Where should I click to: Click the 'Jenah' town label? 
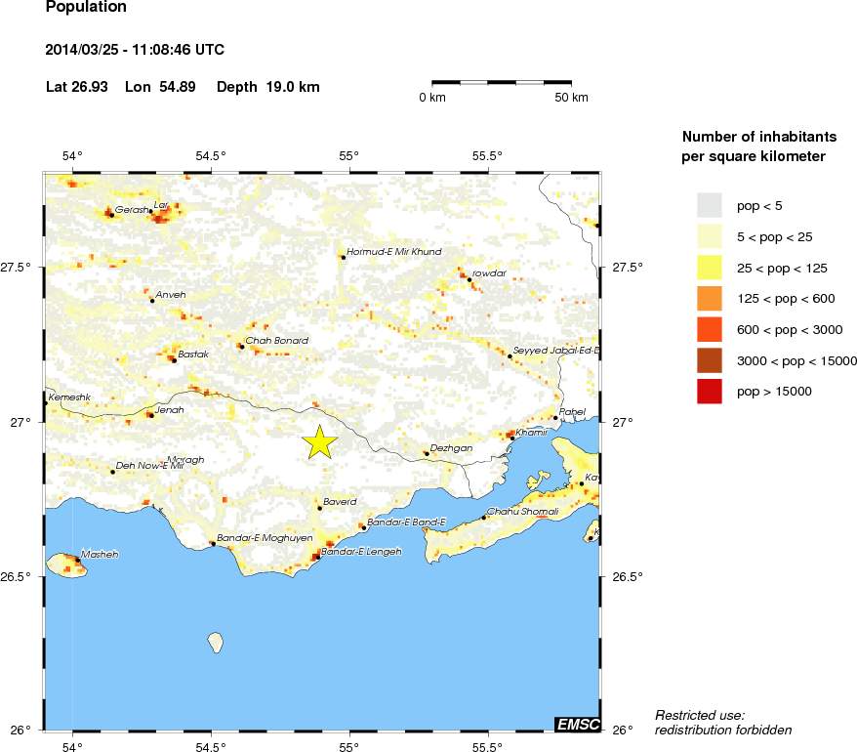click(x=170, y=410)
